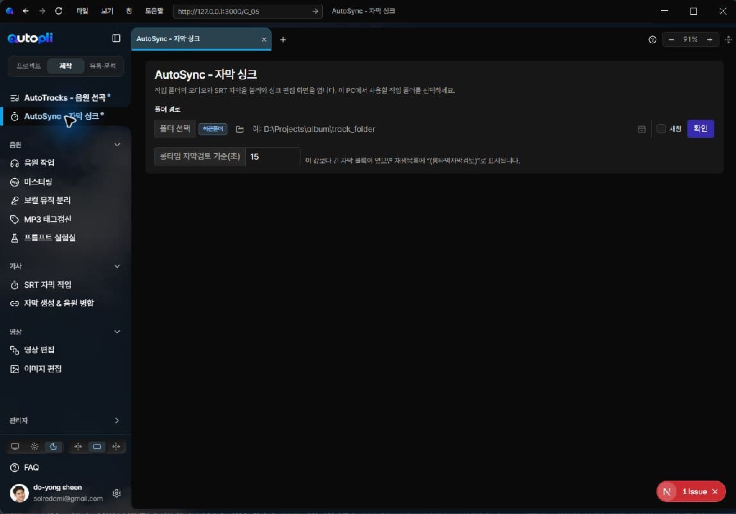Select dark theme moon icon
Image resolution: width=736 pixels, height=514 pixels.
[54, 446]
